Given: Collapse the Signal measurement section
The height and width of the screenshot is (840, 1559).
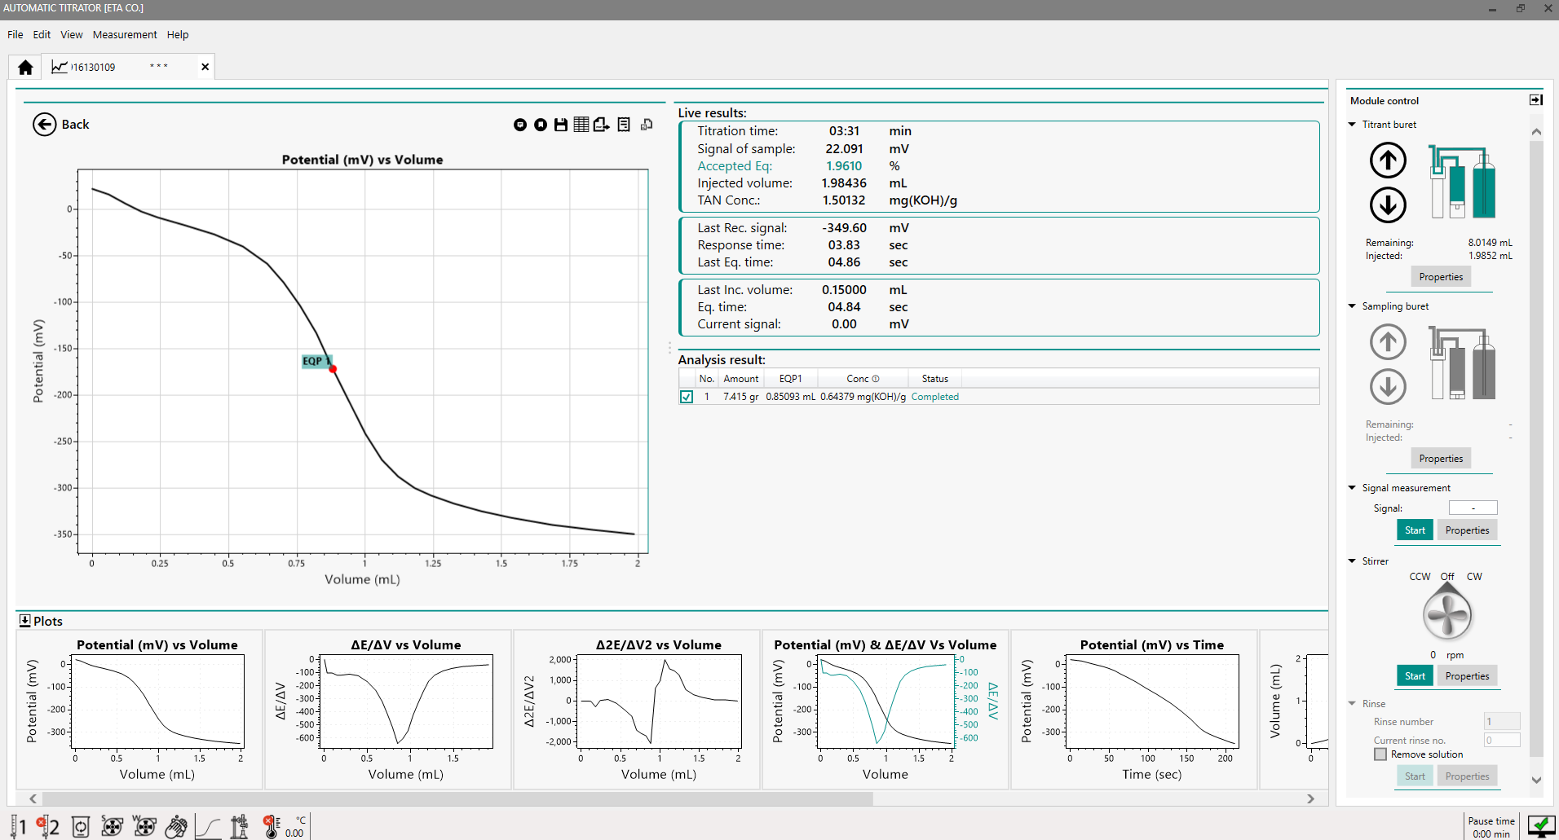Looking at the screenshot, I should click(x=1353, y=488).
